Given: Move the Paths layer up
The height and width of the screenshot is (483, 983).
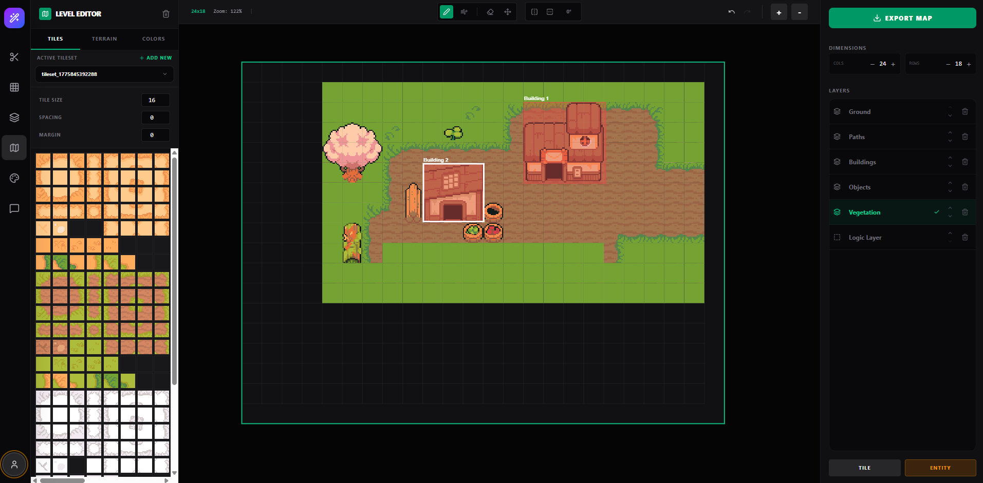Looking at the screenshot, I should [x=950, y=132].
